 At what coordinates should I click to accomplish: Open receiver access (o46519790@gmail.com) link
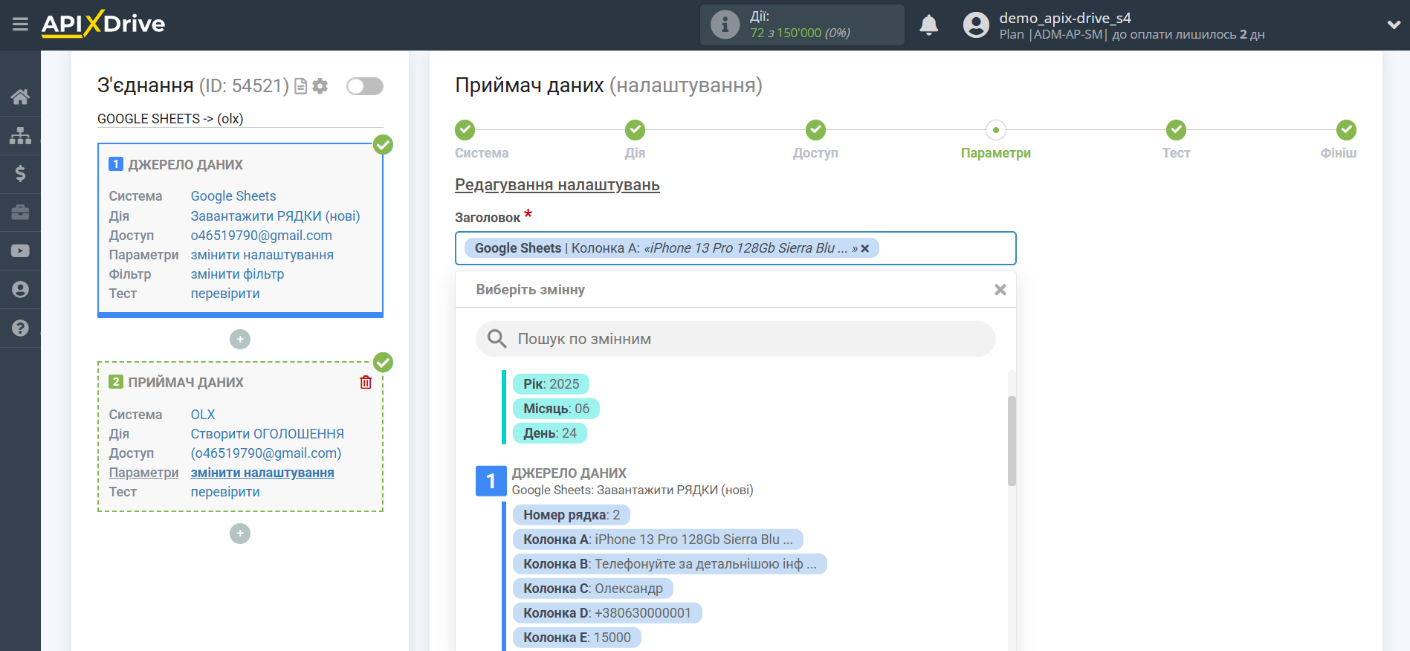tap(266, 453)
